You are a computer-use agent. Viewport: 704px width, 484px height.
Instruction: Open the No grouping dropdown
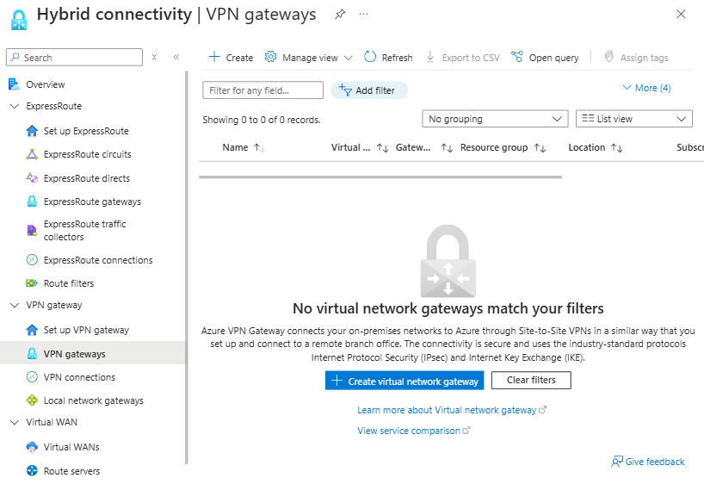click(x=495, y=119)
